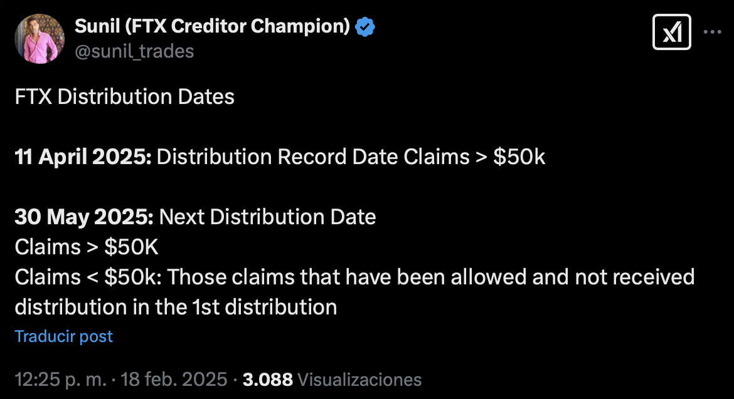Click the 3.088 view count number

click(x=268, y=380)
